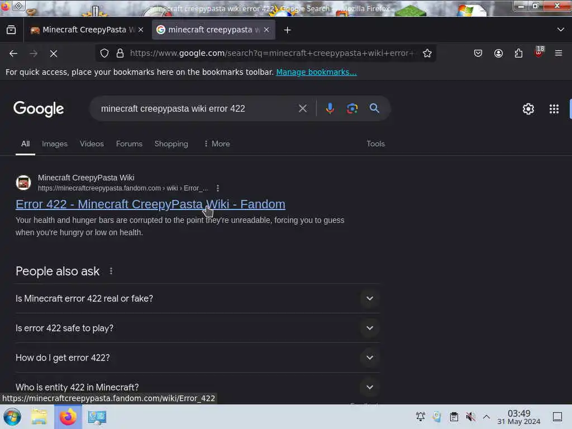Viewport: 572px width, 429px height.
Task: Open Firefox account icon
Action: pos(498,53)
